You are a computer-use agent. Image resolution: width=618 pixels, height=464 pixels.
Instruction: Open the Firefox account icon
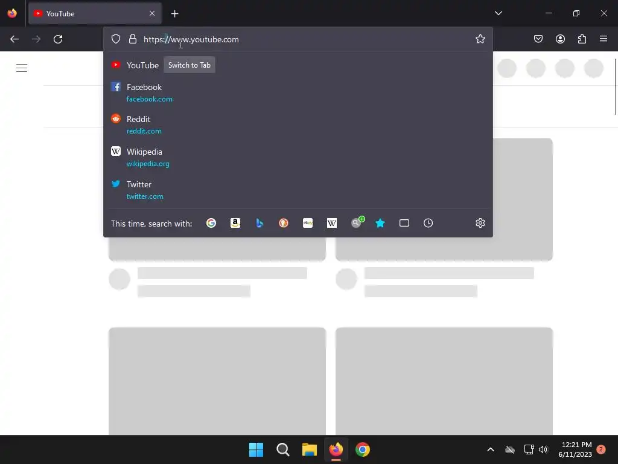coord(560,39)
